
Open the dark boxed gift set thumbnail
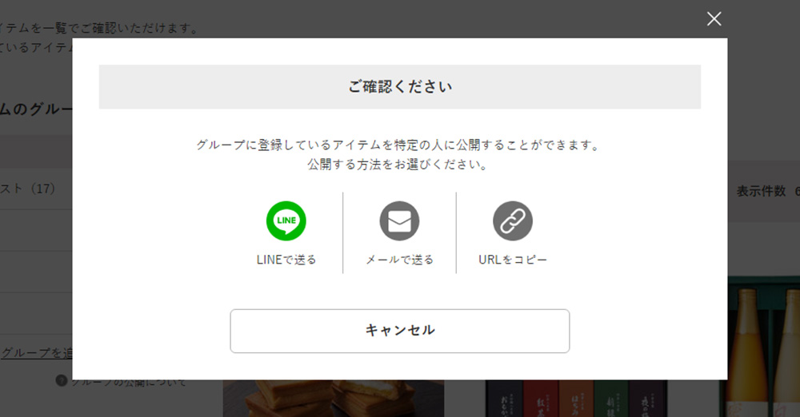coord(576,398)
